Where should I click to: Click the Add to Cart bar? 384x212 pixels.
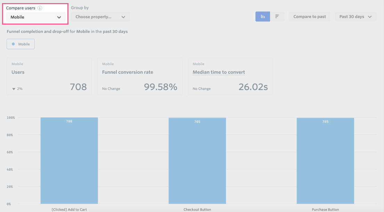click(69, 160)
